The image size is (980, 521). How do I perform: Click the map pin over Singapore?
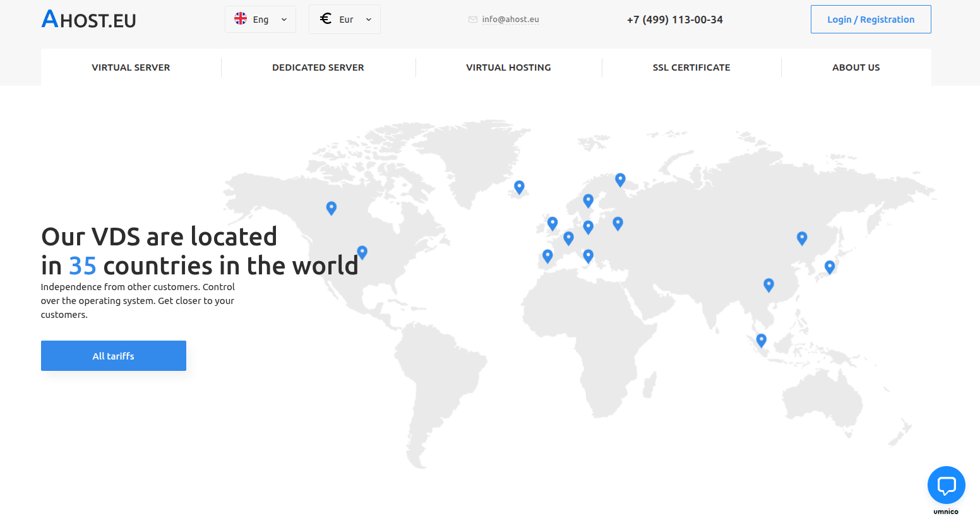coord(761,340)
